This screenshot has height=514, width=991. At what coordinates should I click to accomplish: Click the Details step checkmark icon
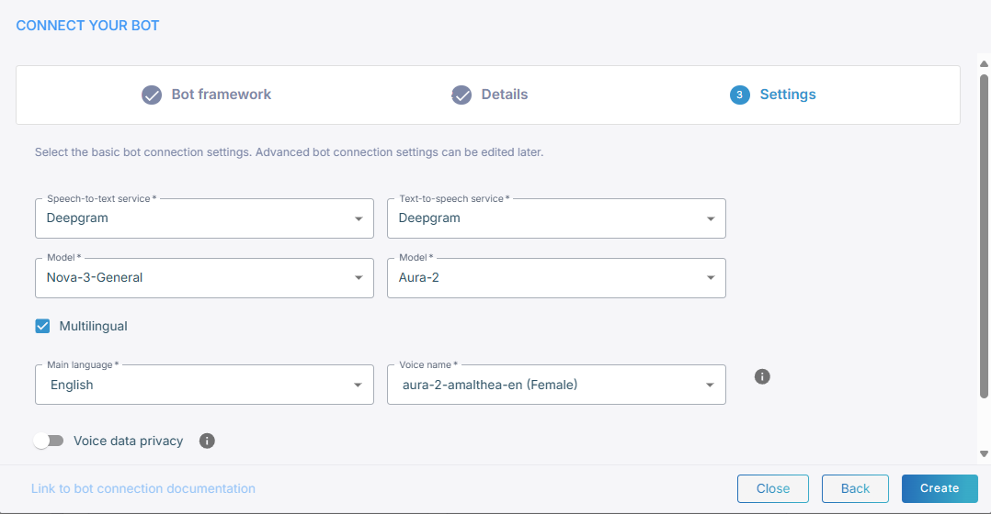[x=461, y=95]
